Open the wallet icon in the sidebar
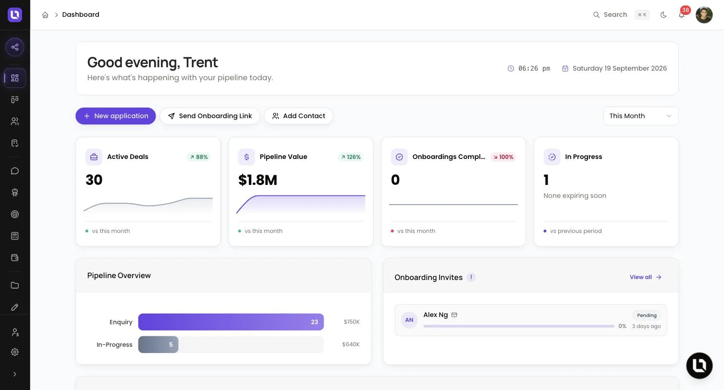 tap(15, 257)
